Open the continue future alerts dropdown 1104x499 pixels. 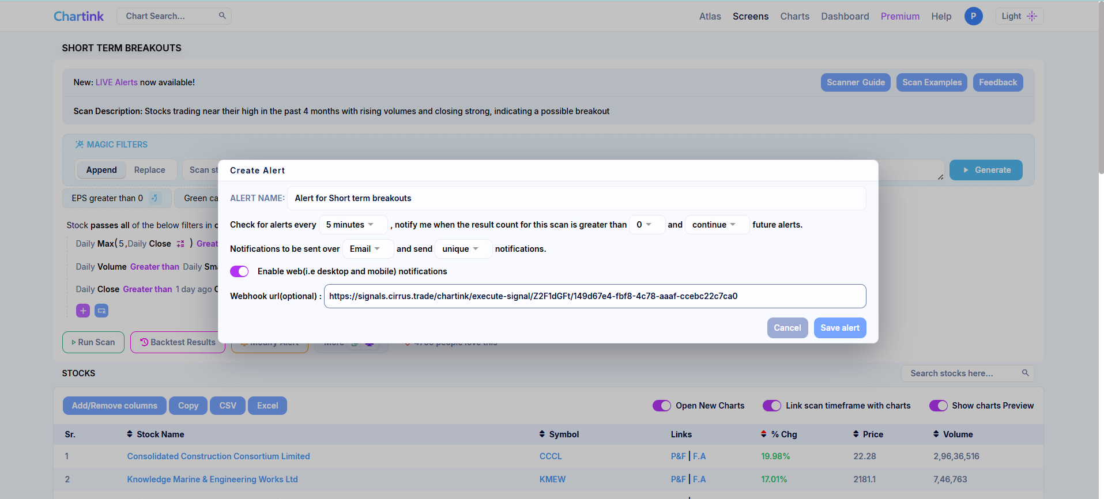[715, 225]
